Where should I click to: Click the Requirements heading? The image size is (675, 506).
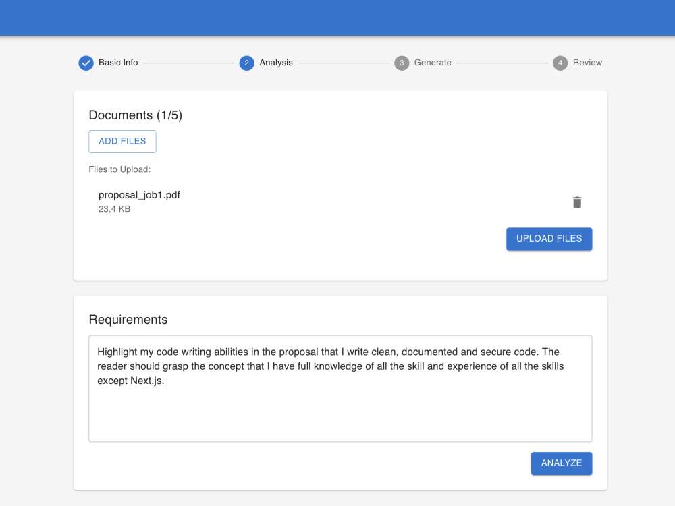pos(128,319)
